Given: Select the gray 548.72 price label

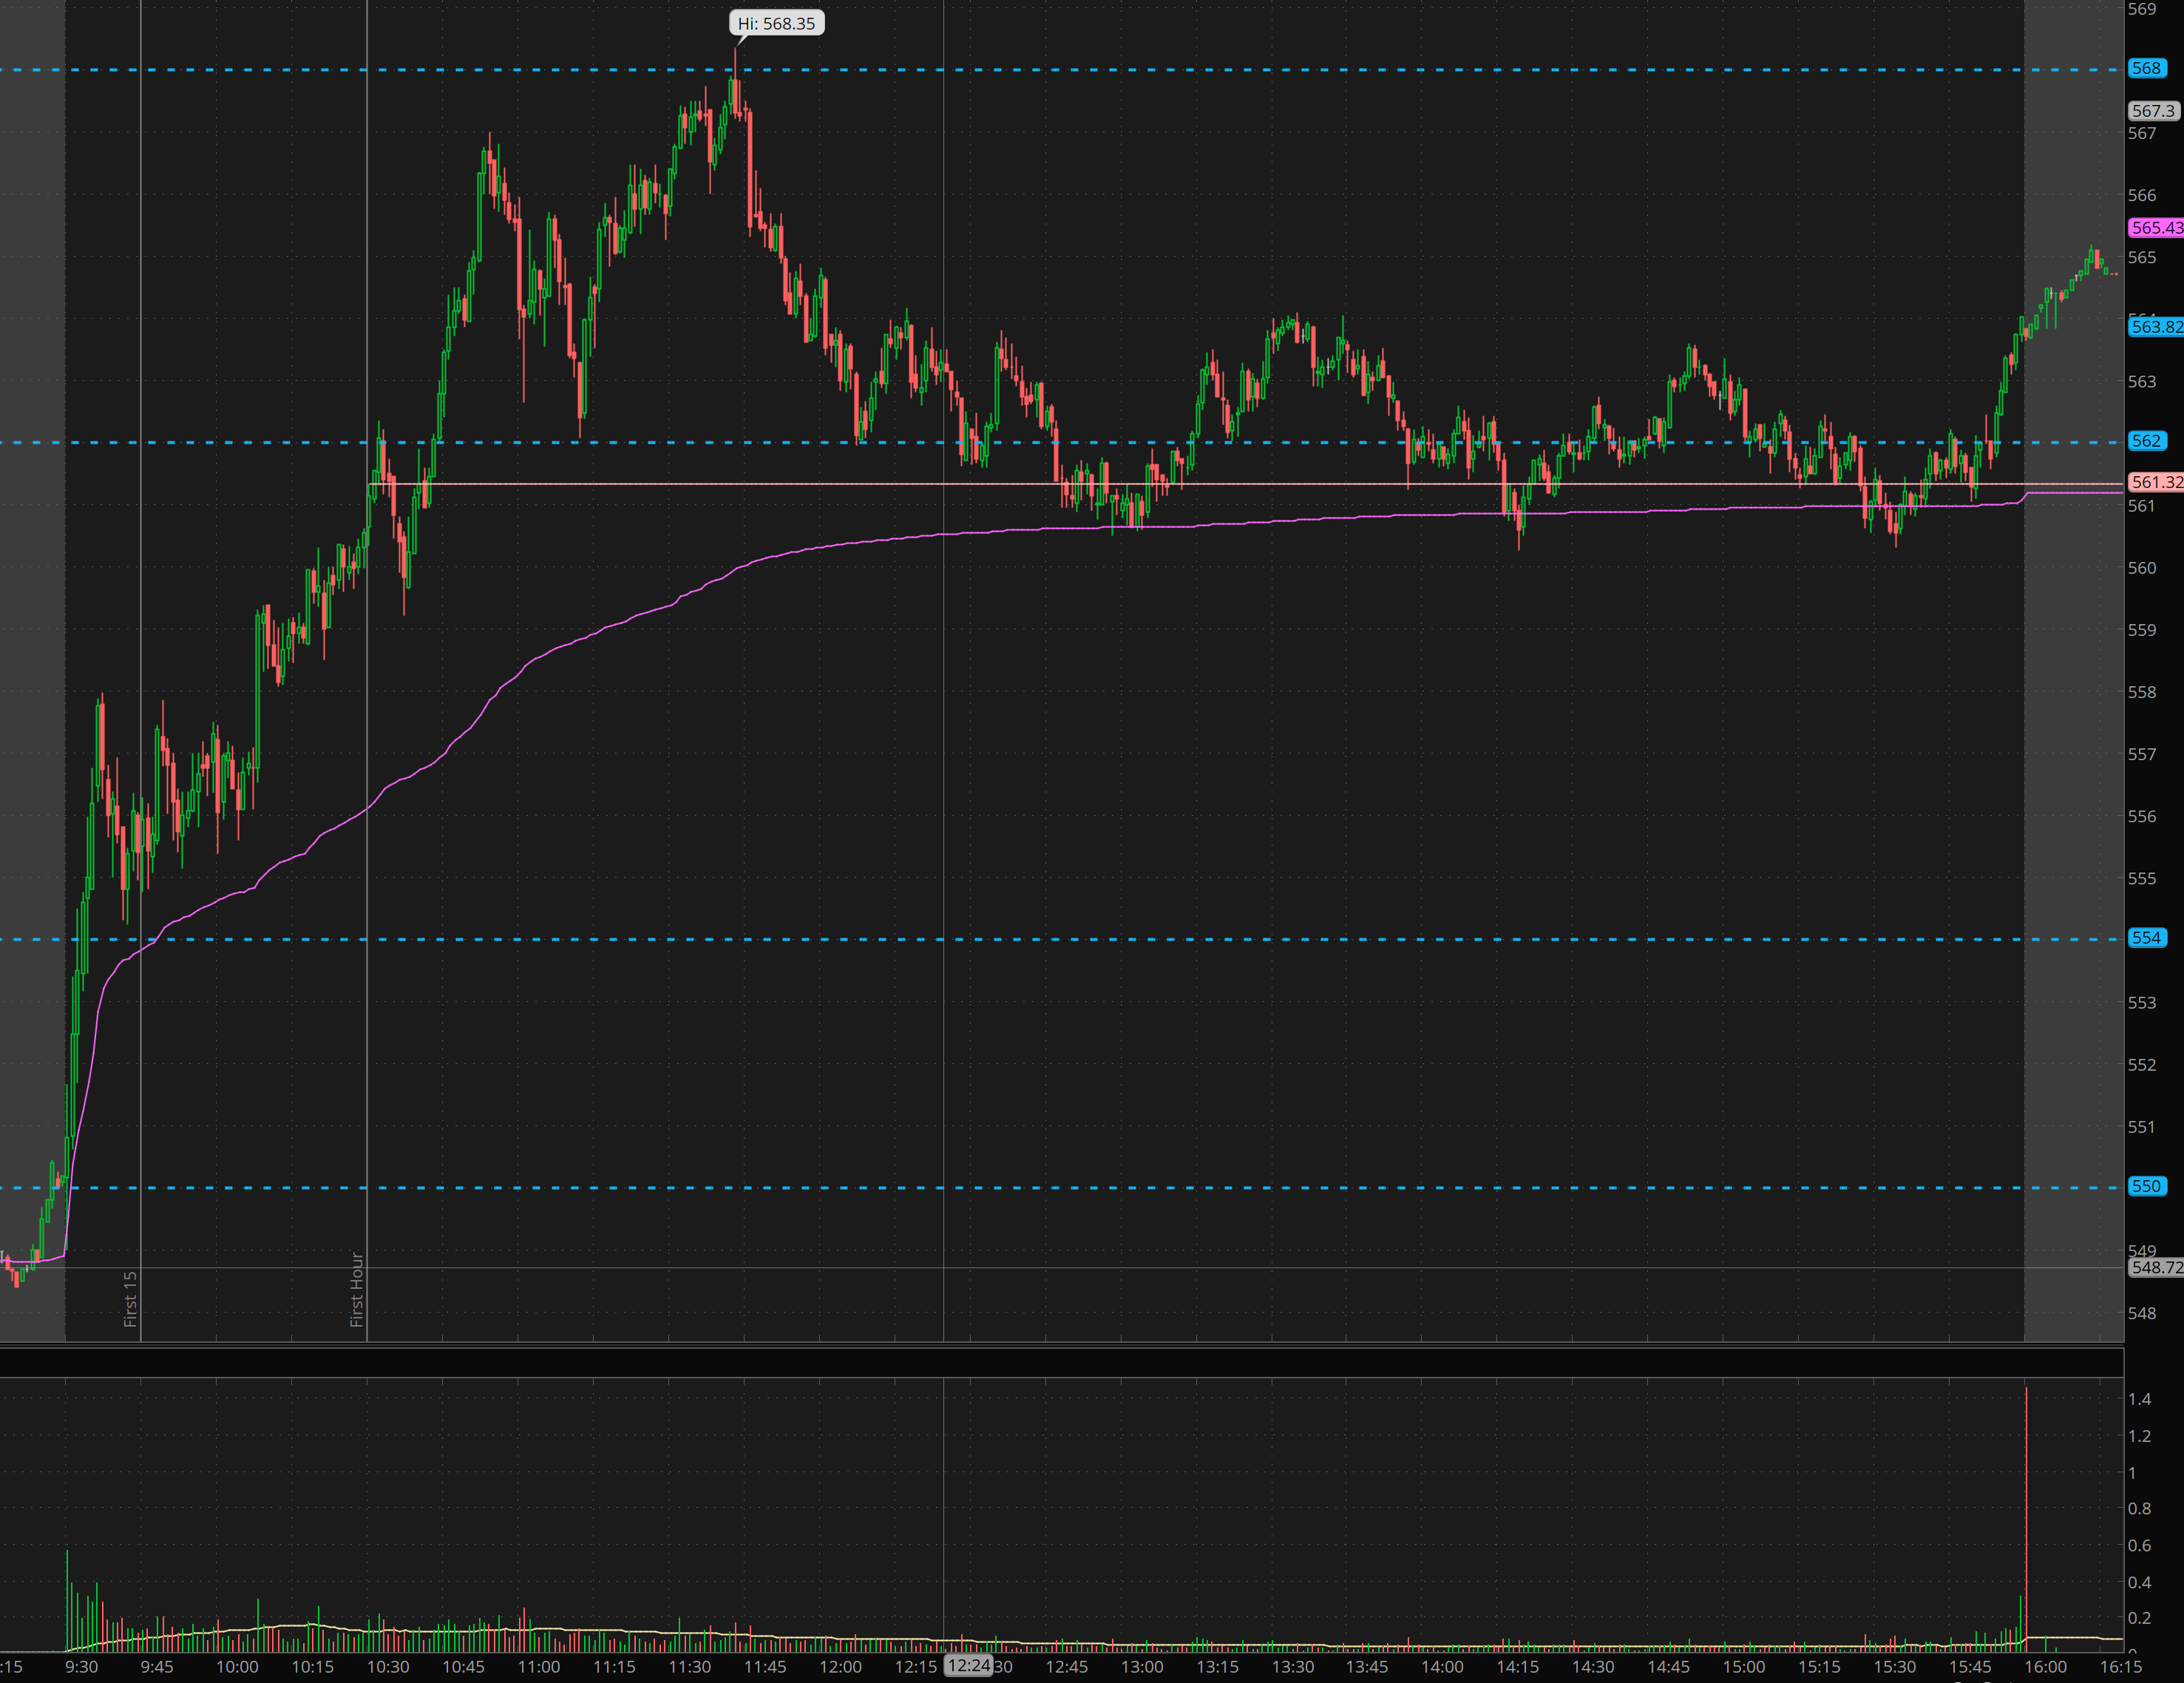Looking at the screenshot, I should (2155, 1267).
